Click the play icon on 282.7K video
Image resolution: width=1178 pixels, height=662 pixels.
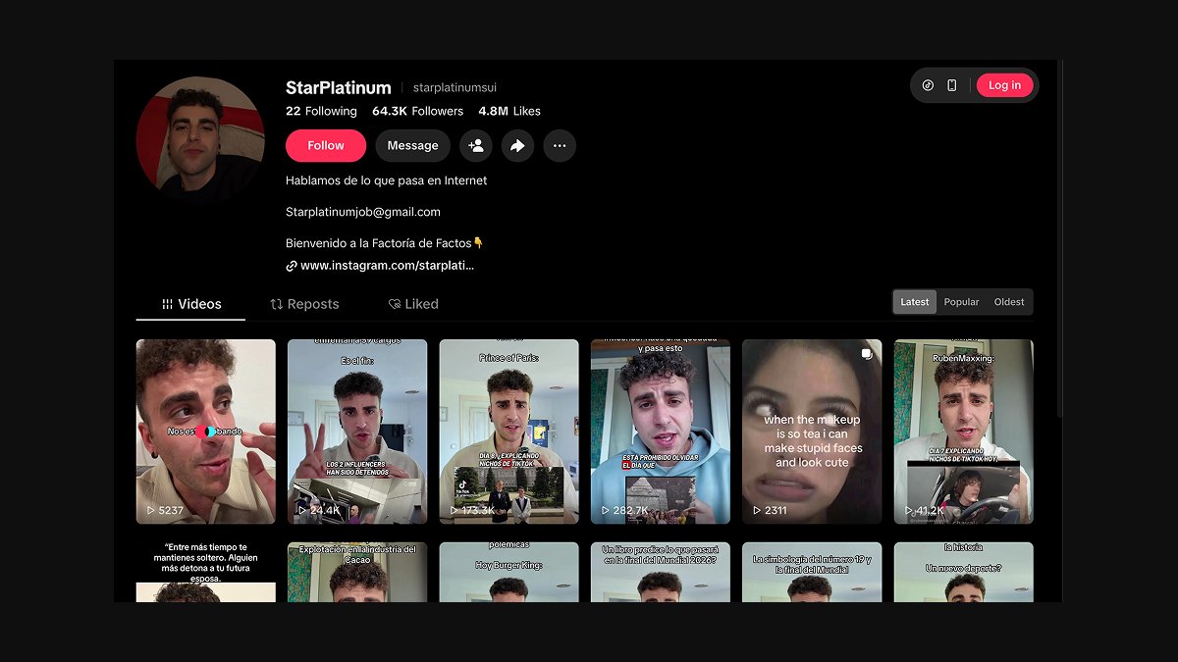point(606,511)
